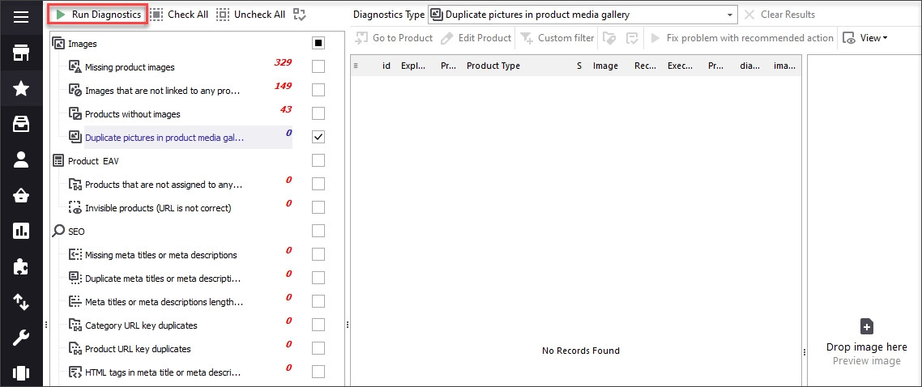Check Missing meta titles checkbox

(318, 254)
